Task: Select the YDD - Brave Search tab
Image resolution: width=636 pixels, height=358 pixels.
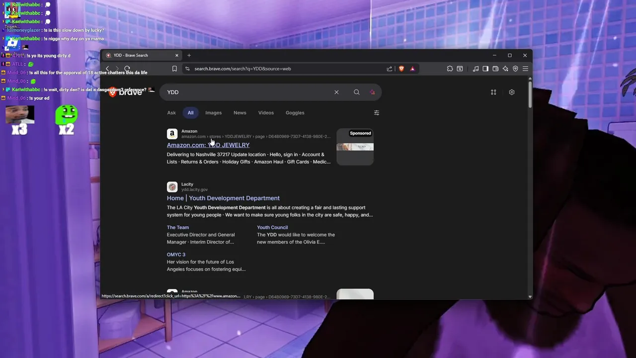Action: (142, 55)
